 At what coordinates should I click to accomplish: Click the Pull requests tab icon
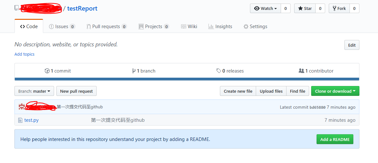[x=89, y=27]
